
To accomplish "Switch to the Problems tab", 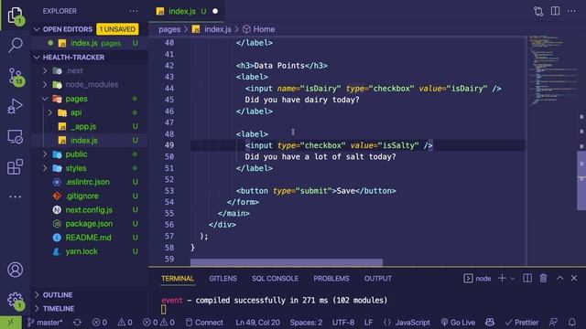I will coord(331,278).
